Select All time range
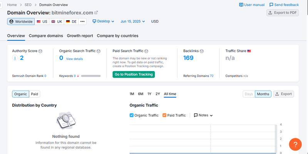 point(170,94)
